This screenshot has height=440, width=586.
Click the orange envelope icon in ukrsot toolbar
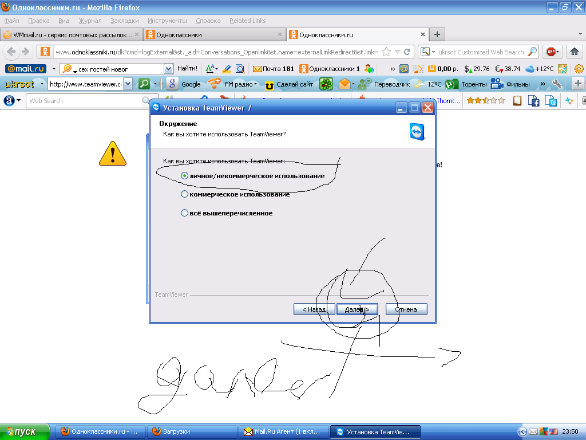(345, 84)
